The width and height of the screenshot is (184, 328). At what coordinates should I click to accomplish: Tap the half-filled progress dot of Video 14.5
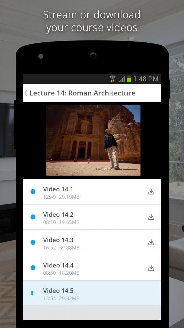33,293
